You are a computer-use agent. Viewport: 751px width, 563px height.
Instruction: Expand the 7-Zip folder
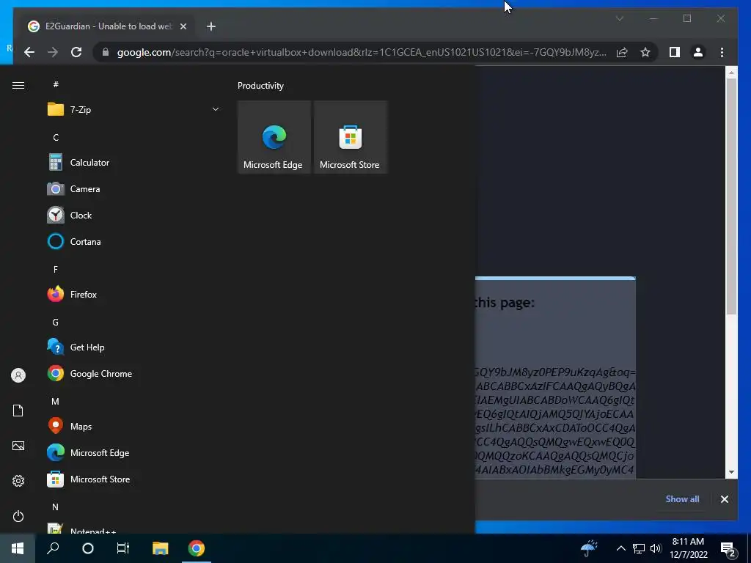point(216,109)
